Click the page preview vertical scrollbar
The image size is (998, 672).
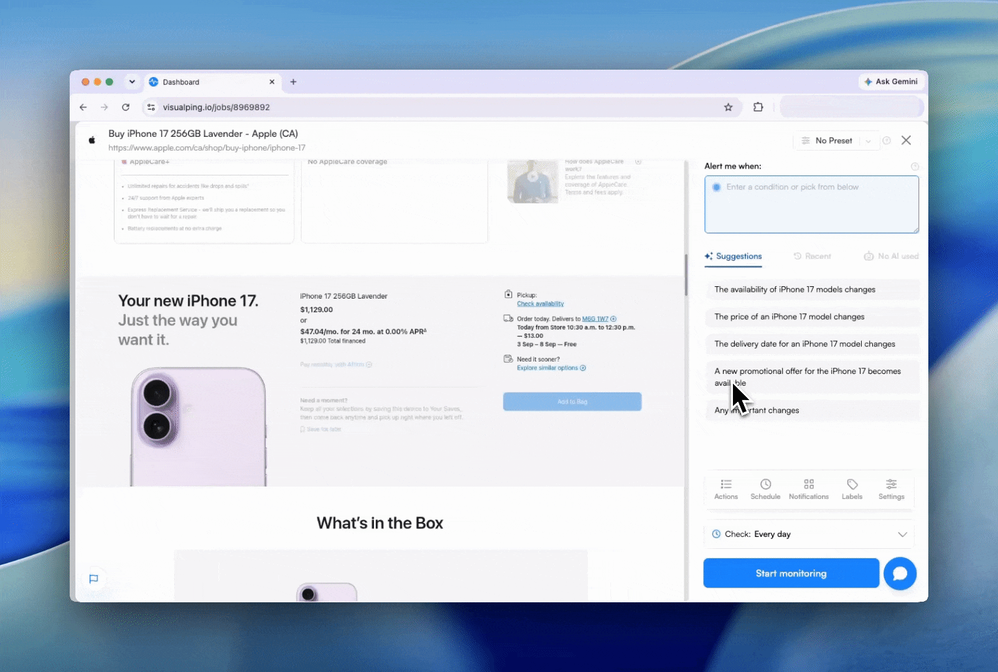pos(686,274)
